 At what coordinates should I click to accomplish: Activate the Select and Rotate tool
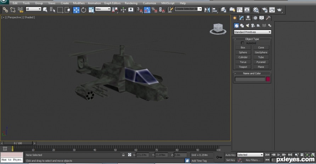(84, 10)
